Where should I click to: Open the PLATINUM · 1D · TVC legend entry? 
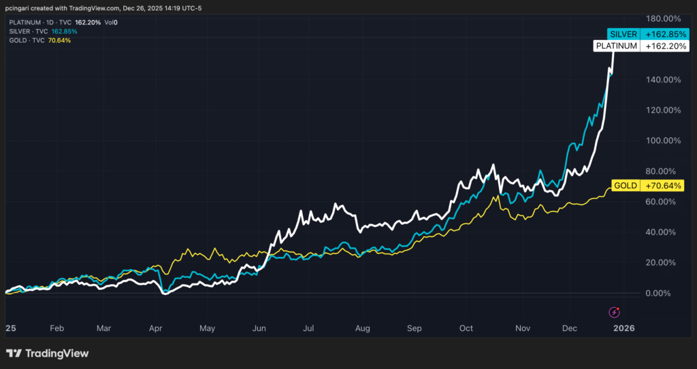click(38, 22)
